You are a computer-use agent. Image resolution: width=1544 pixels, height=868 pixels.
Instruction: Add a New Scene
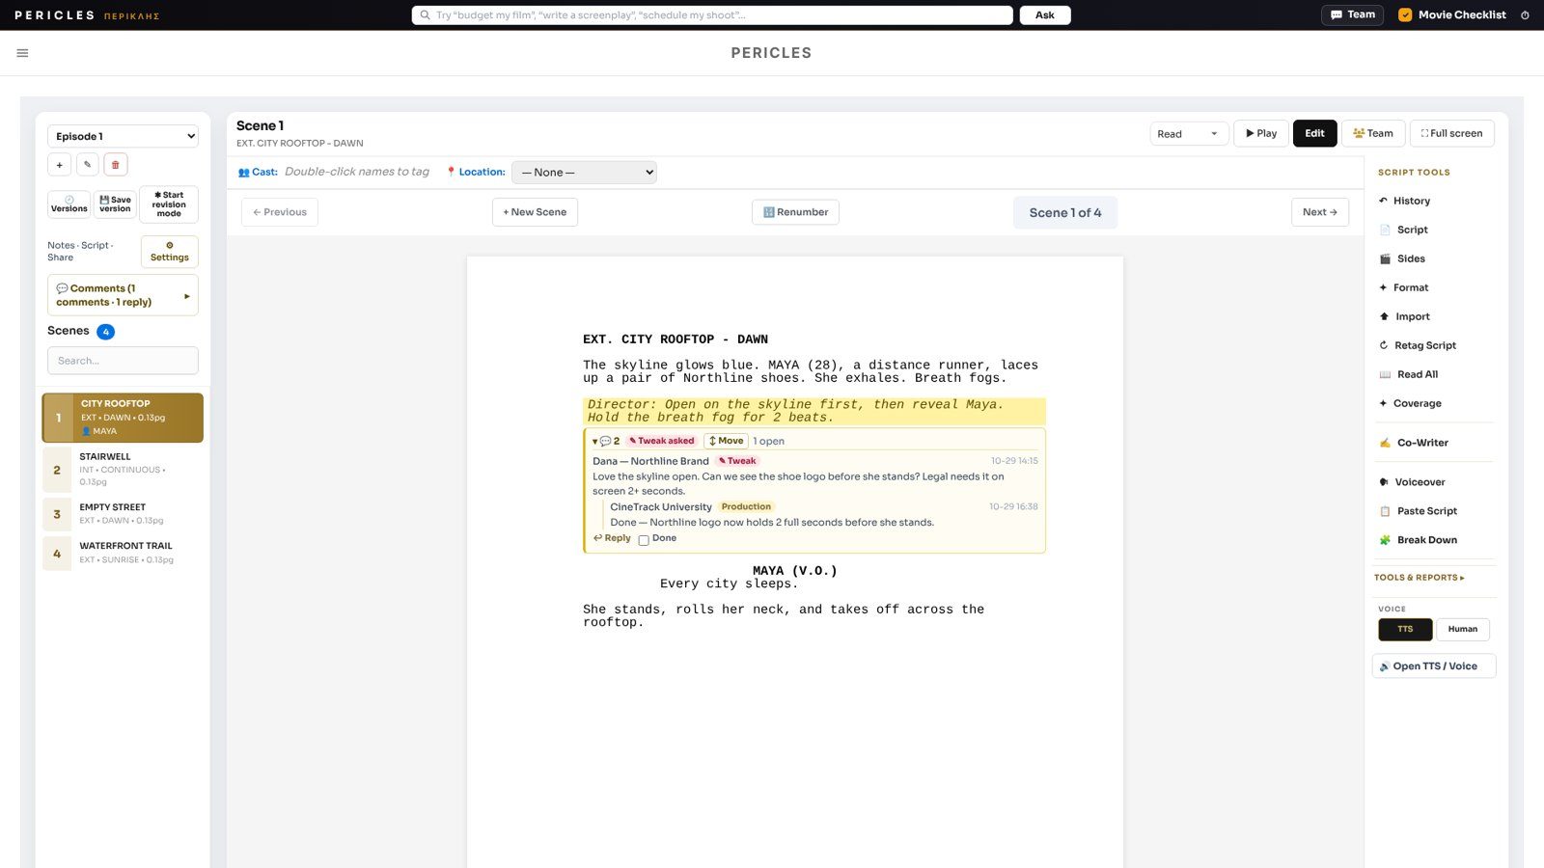click(x=535, y=212)
